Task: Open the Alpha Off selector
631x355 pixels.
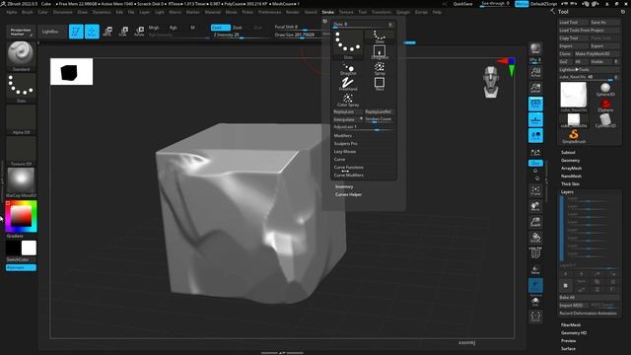Action: click(x=21, y=119)
